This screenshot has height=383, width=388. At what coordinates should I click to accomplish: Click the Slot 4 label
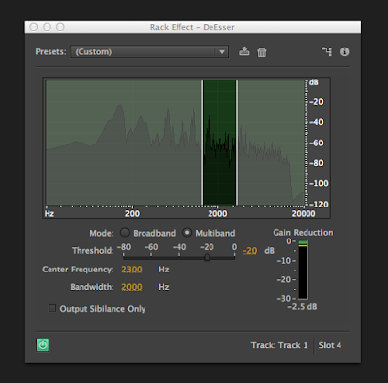click(x=330, y=345)
